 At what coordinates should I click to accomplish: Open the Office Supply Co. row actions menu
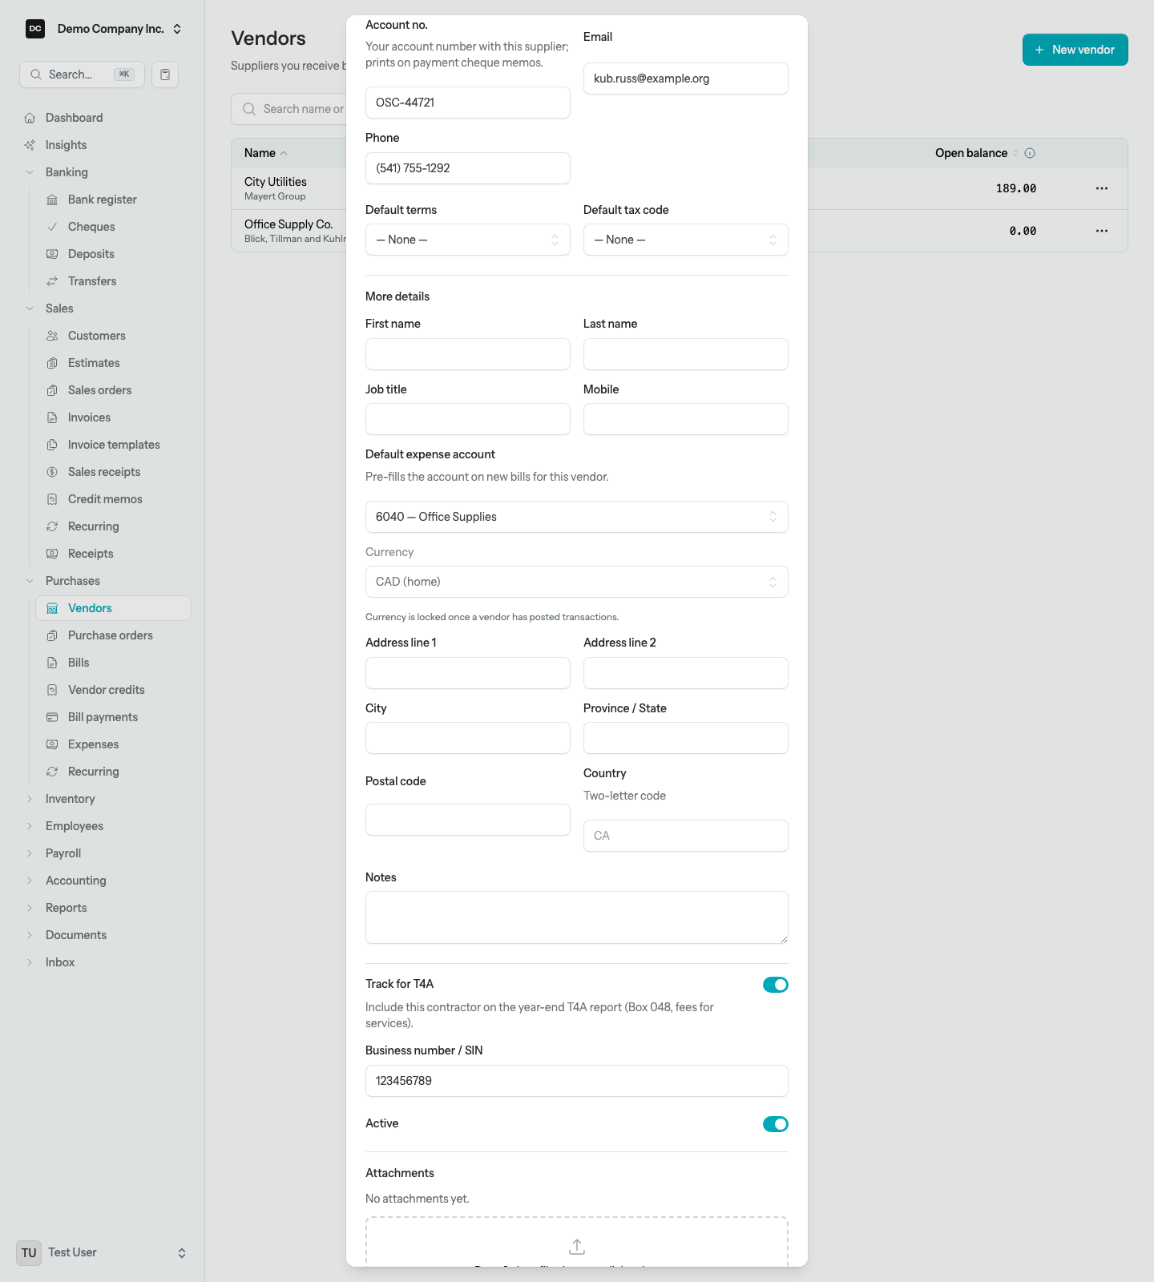click(x=1102, y=231)
